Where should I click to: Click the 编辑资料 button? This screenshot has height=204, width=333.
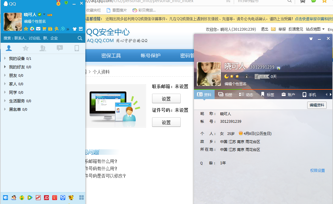pos(317,105)
